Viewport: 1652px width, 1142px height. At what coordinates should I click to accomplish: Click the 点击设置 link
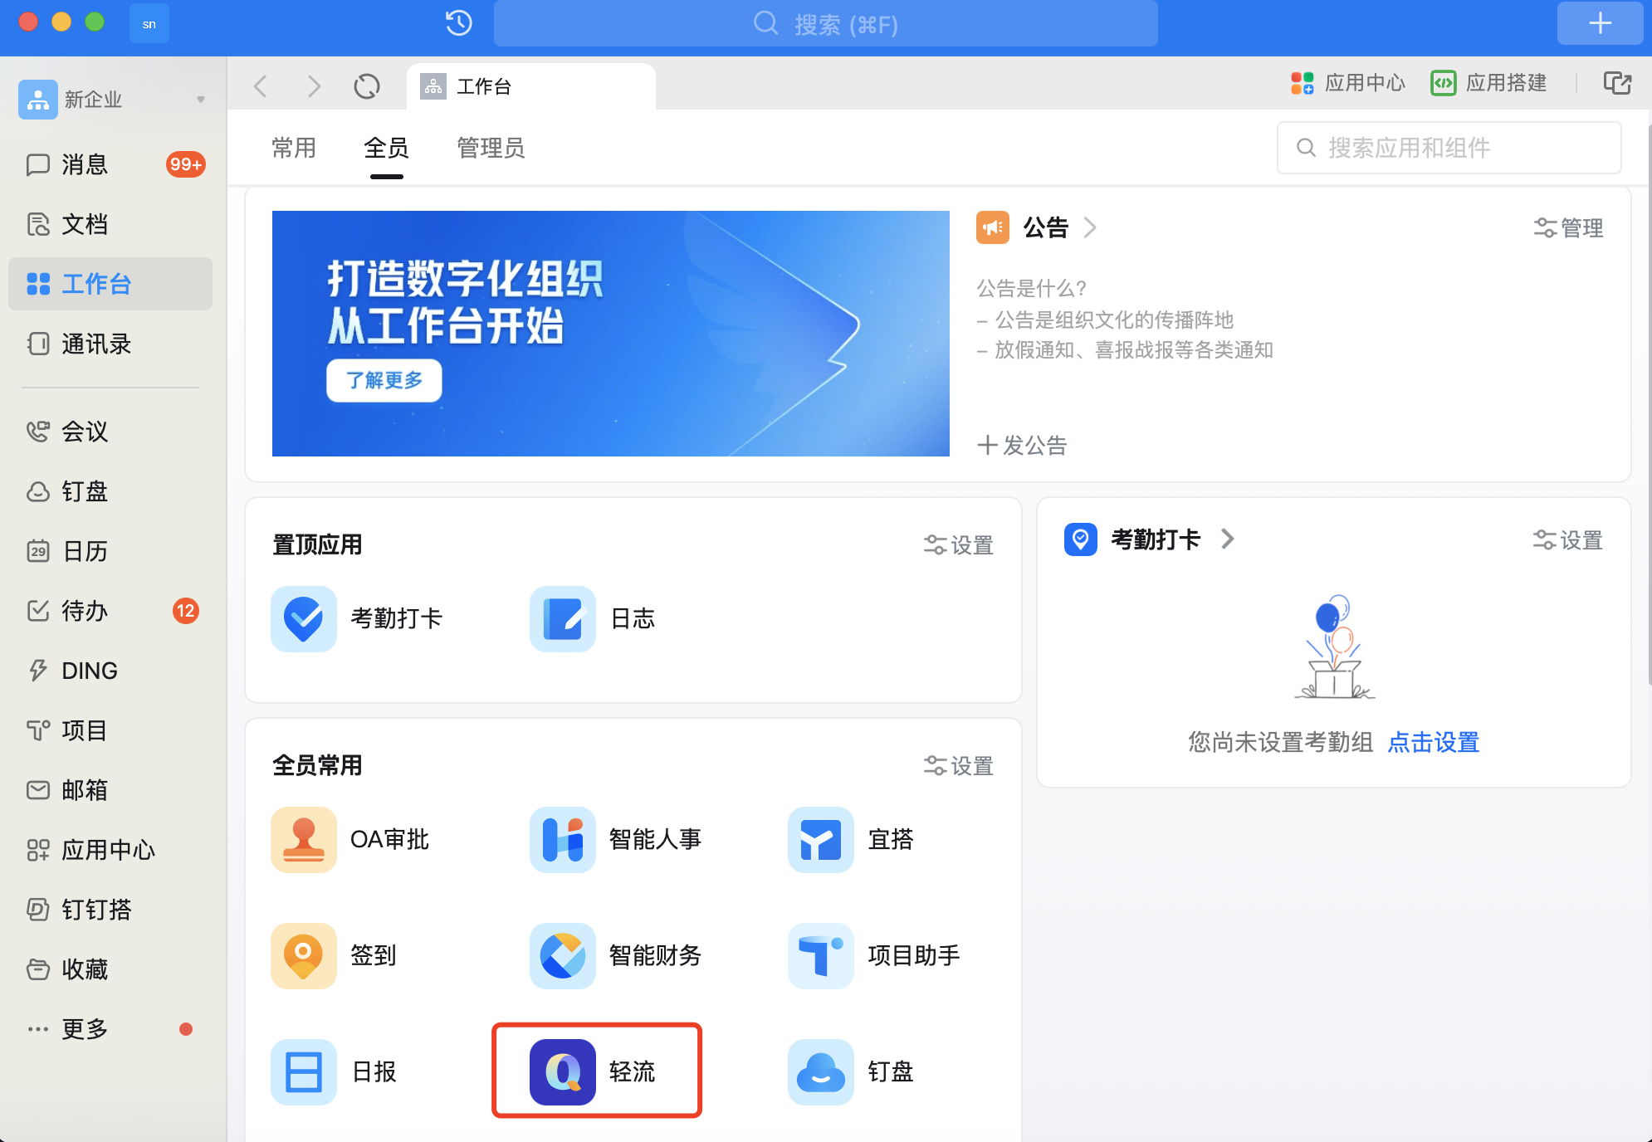pyautogui.click(x=1434, y=742)
